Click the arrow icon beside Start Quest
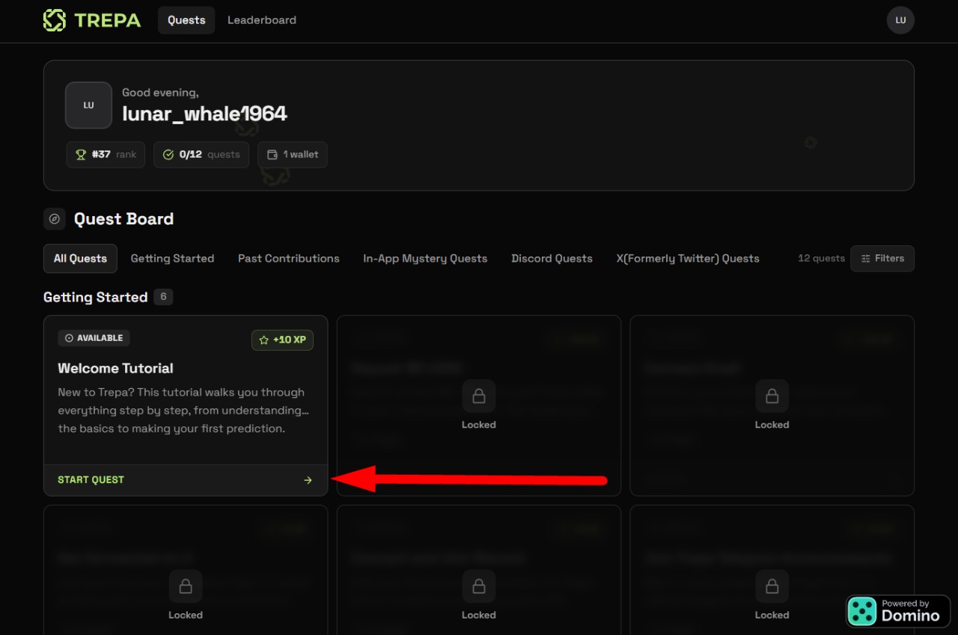 coord(308,480)
